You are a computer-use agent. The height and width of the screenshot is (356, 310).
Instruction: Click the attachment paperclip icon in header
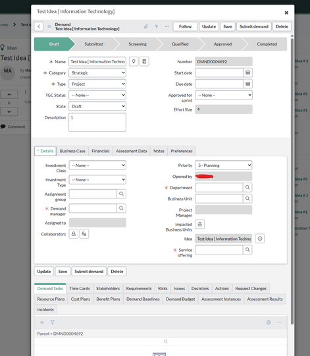pos(146,26)
